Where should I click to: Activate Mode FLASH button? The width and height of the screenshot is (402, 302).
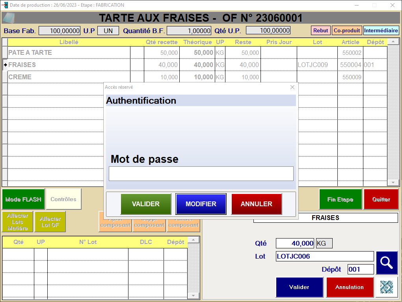(x=23, y=199)
